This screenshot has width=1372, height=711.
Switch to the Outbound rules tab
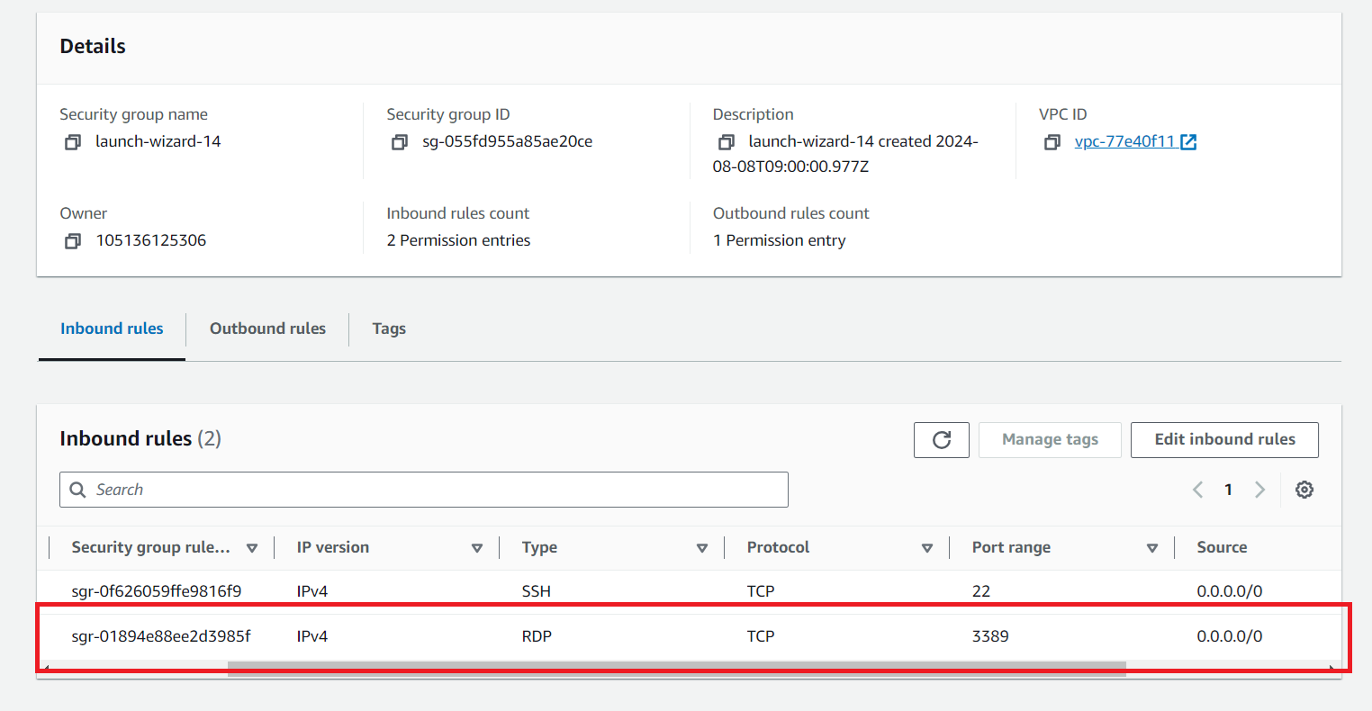pos(267,328)
